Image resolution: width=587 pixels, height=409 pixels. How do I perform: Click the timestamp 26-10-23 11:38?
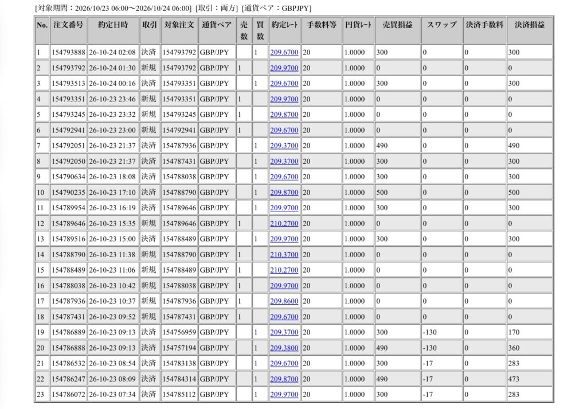pyautogui.click(x=112, y=254)
